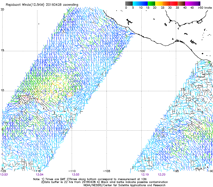Viewport: 213px width, 187px height.
Task: Click the purple time stamp '13:53'
Action: click(x=4, y=175)
